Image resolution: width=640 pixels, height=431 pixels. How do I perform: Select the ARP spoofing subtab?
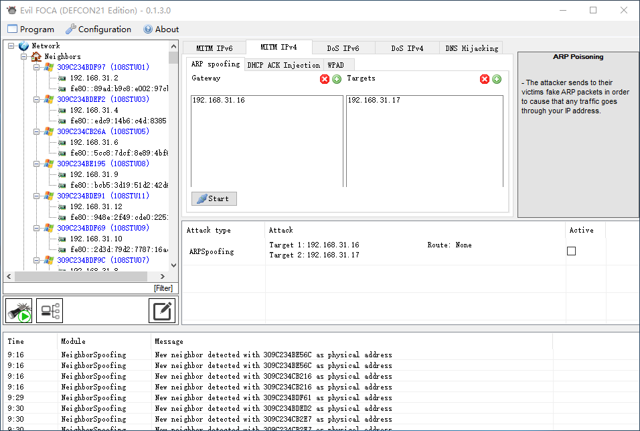pos(216,64)
